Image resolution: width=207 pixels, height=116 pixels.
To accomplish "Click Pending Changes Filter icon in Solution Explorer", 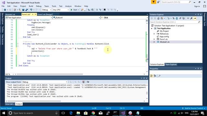I will (169, 18).
